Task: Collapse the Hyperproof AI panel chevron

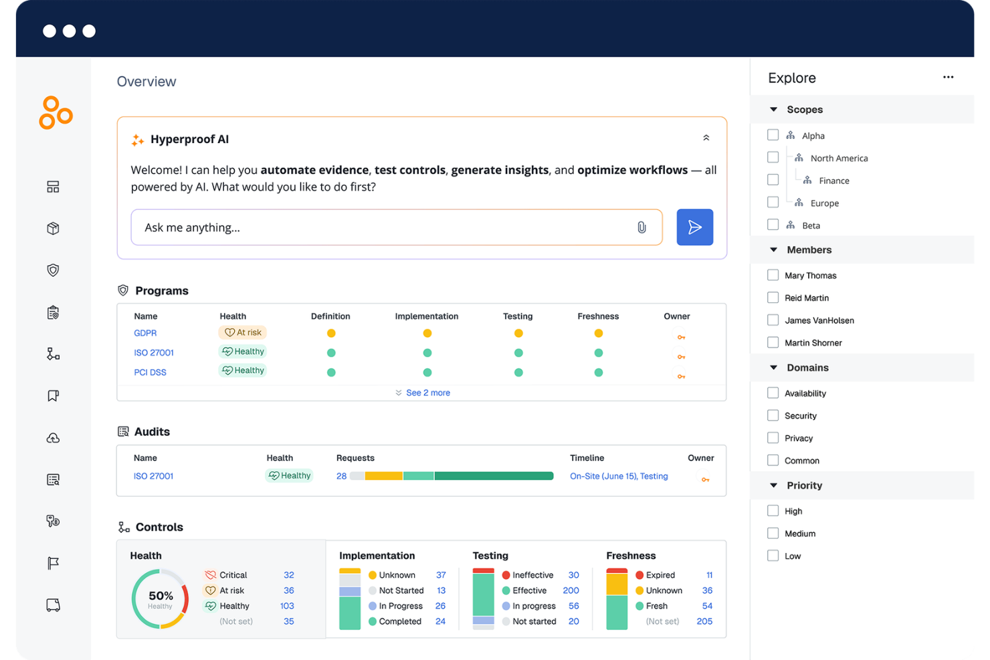Action: point(706,138)
